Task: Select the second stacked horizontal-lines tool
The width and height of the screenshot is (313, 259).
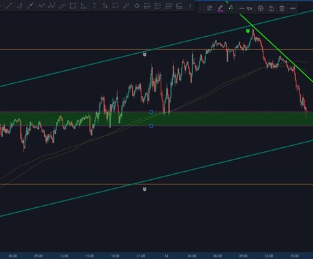Action: (x=158, y=6)
